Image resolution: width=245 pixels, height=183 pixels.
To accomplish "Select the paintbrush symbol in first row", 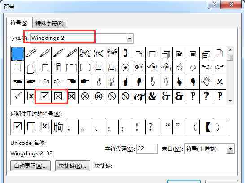I will click(58, 53).
